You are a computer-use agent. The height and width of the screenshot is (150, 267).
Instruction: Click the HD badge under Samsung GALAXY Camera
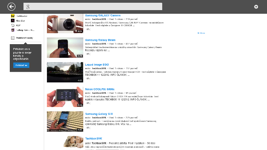88,29
